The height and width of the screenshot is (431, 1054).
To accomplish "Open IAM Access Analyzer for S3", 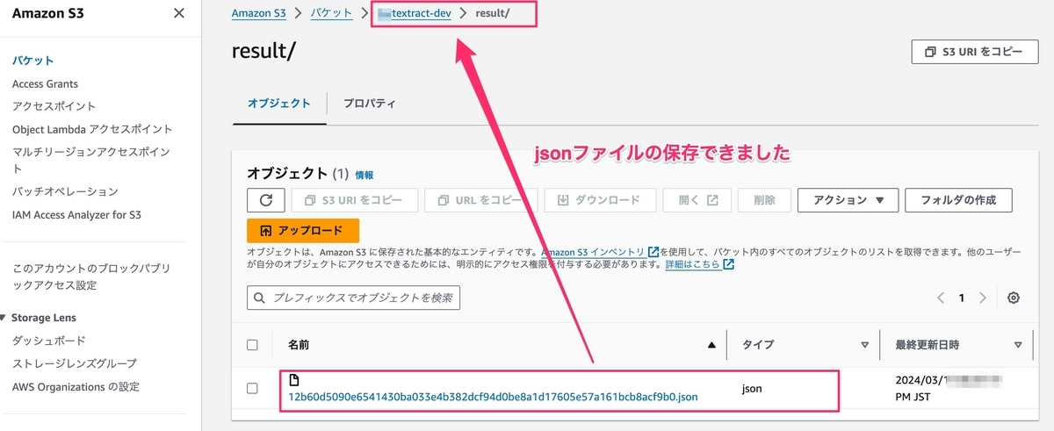I will pyautogui.click(x=76, y=214).
